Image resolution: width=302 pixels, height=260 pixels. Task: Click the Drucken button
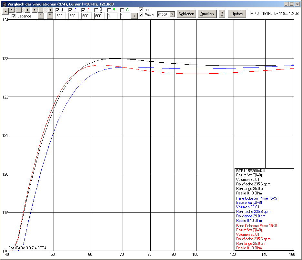pyautogui.click(x=207, y=14)
